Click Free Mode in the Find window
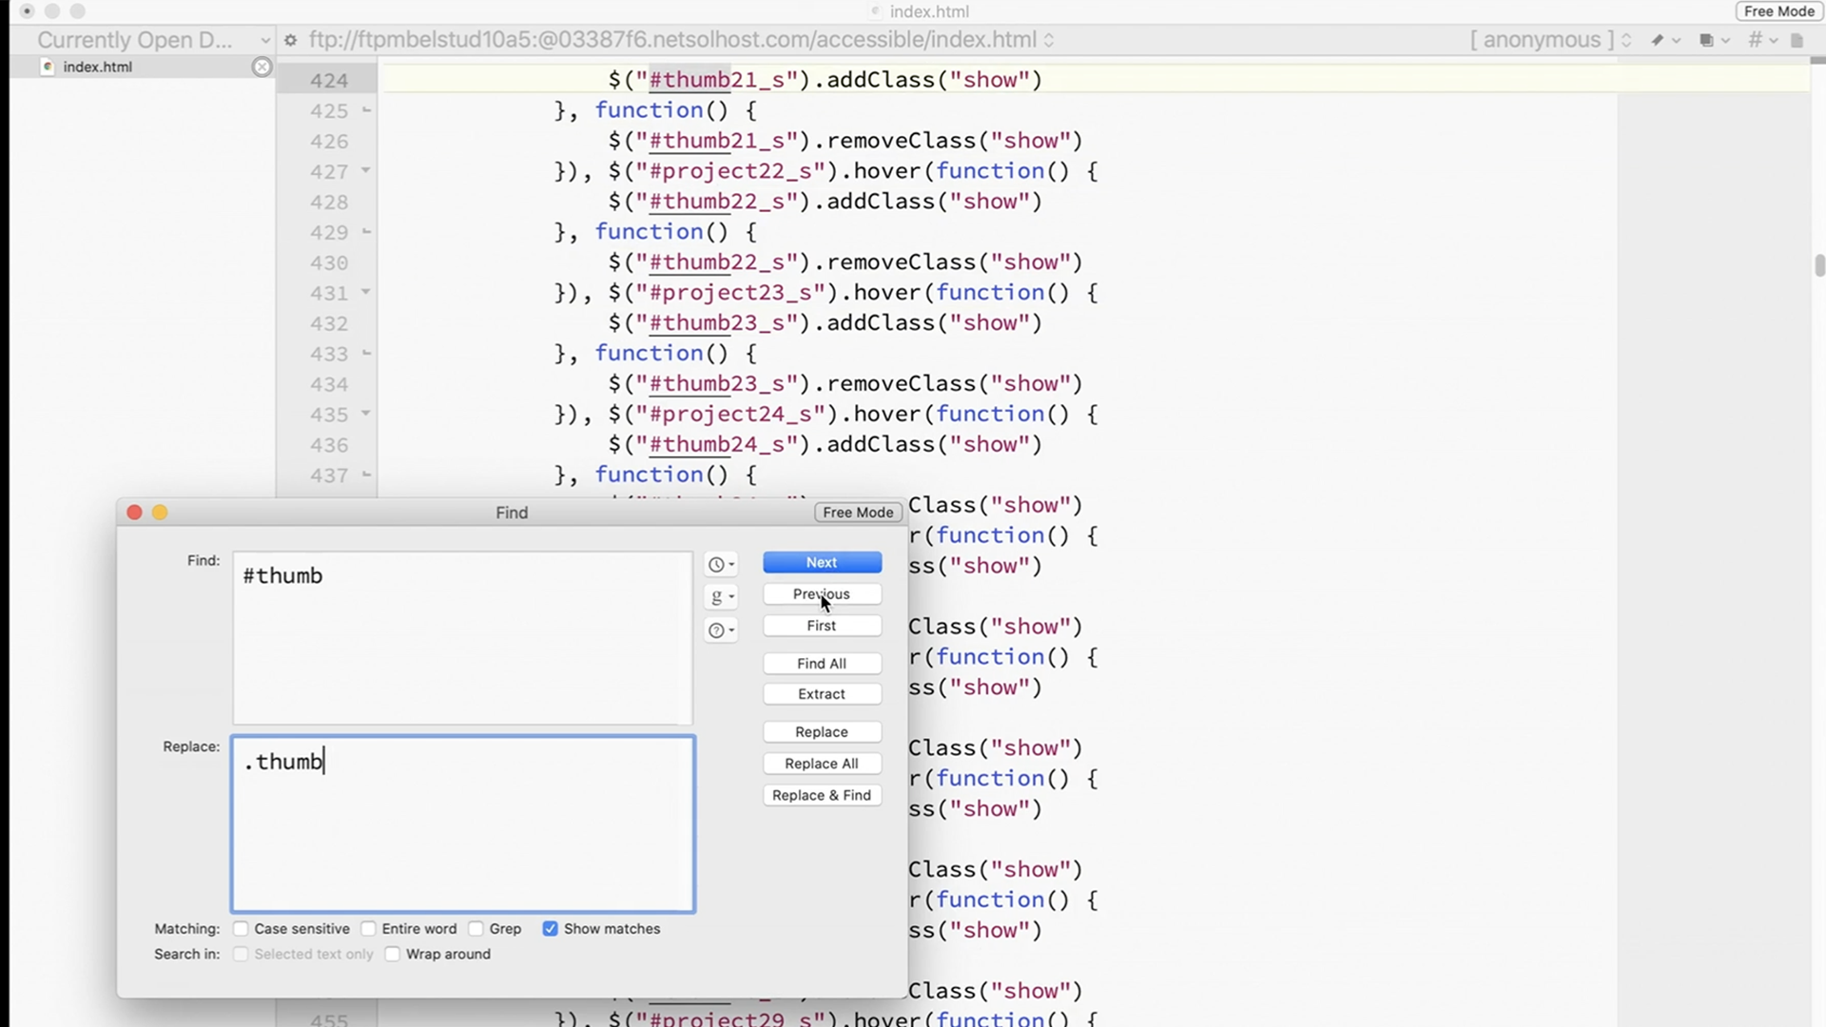Image resolution: width=1826 pixels, height=1027 pixels. (857, 513)
